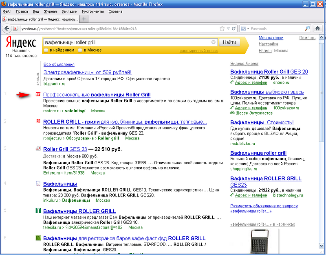Open the search engine selector dropdown
Screen dimensions: 326x255
[x=245, y=28]
